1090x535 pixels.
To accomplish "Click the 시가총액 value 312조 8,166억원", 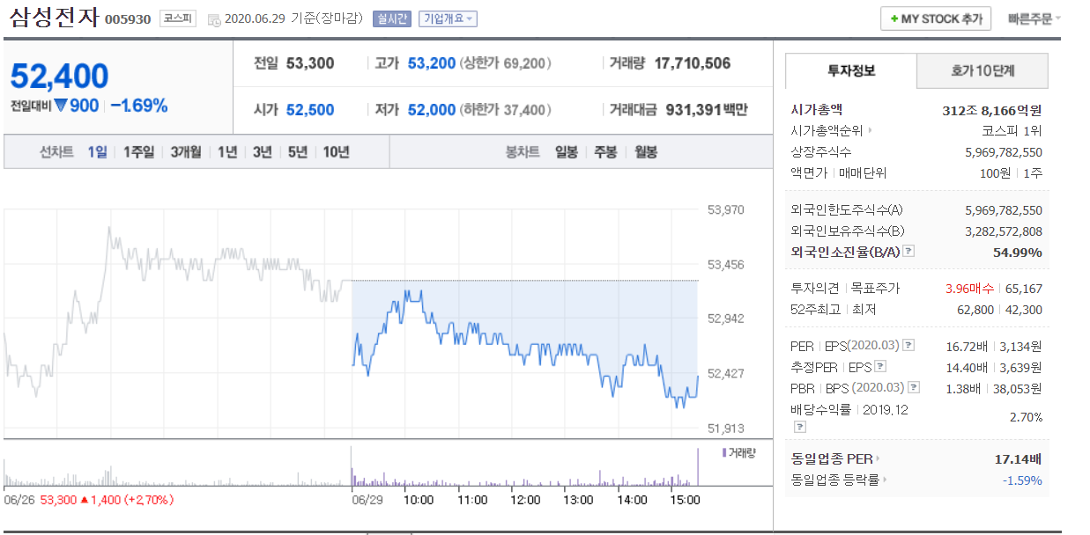I will (x=992, y=110).
